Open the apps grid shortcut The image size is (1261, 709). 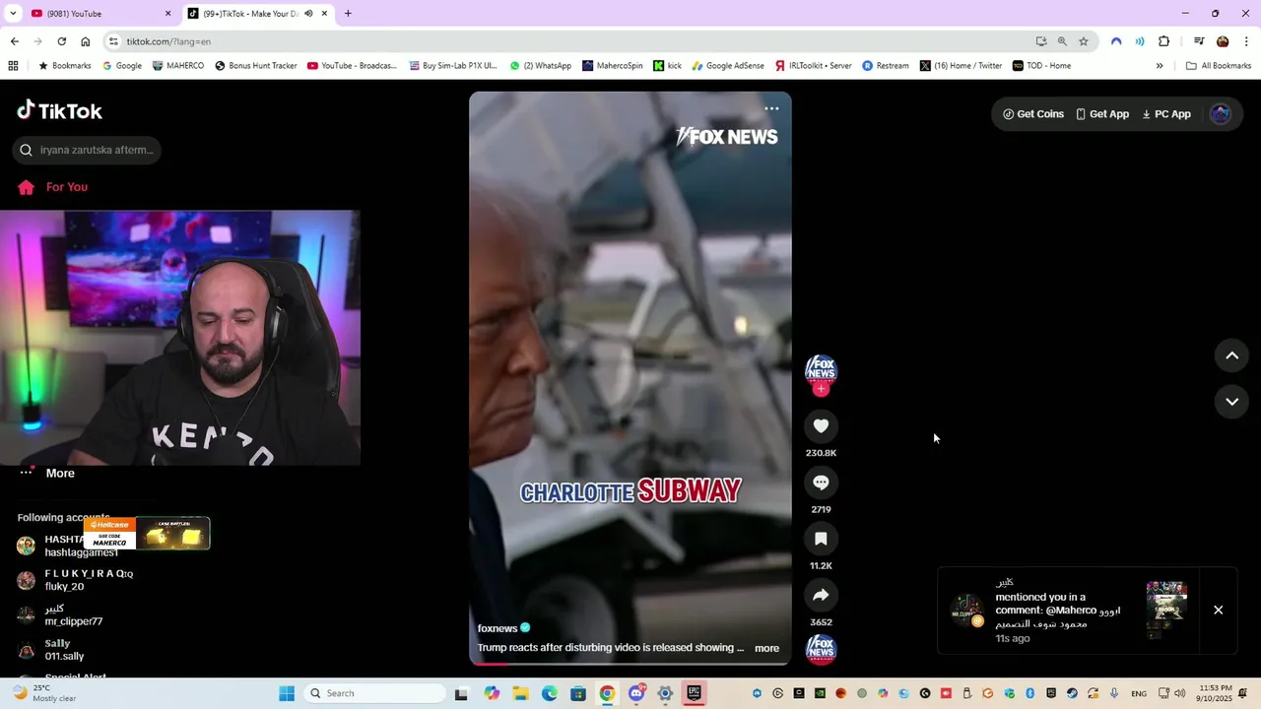pos(13,66)
